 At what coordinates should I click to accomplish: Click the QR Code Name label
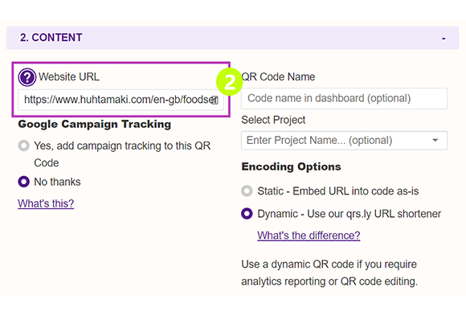point(279,76)
